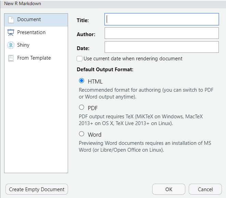Enable the use current date checkbox
Image resolution: width=226 pixels, height=198 pixels.
coord(79,59)
